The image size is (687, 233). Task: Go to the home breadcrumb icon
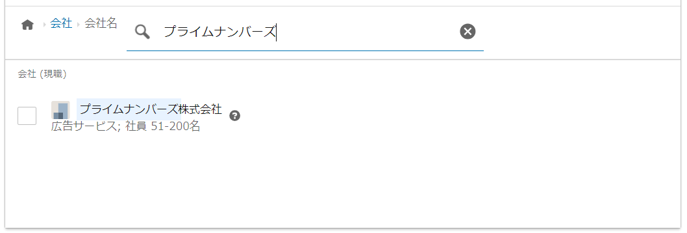(28, 25)
